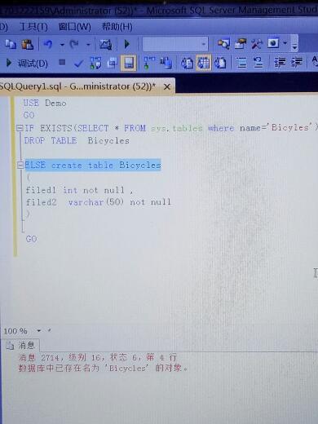Click the Copy icon in toolbar
This screenshot has width=318, height=424.
pos(11,44)
